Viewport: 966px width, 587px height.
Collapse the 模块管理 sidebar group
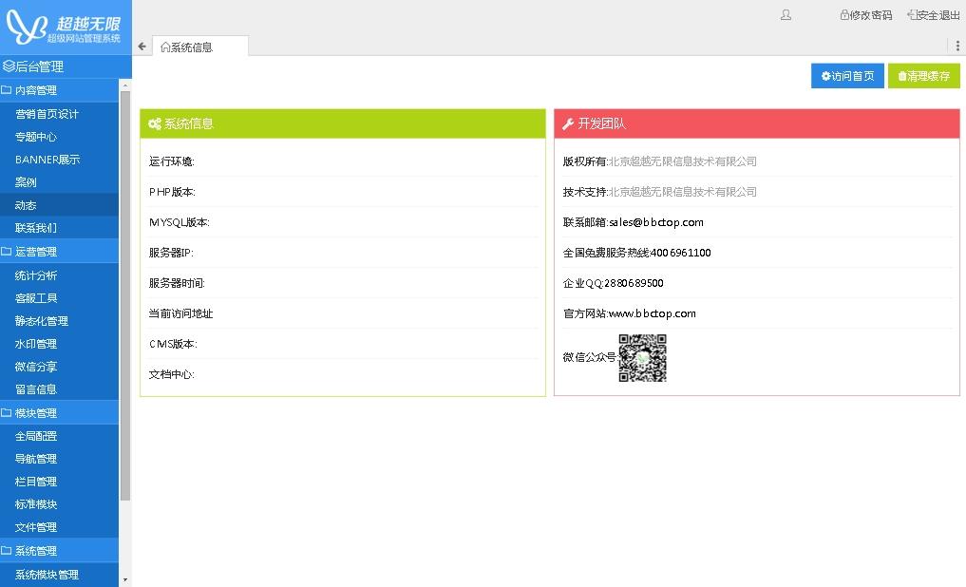tap(36, 413)
